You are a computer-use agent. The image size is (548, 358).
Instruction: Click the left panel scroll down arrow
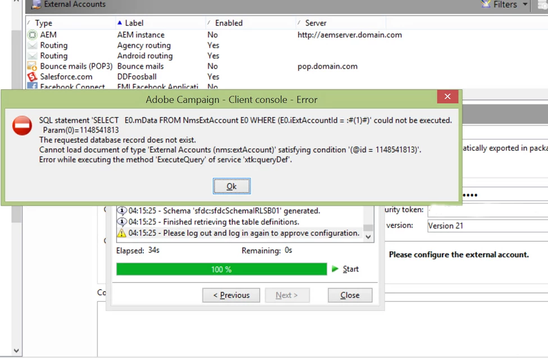point(16,351)
